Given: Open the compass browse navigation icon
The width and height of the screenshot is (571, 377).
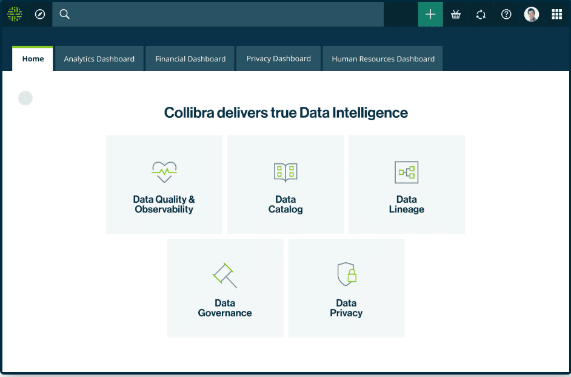Looking at the screenshot, I should click(x=40, y=13).
